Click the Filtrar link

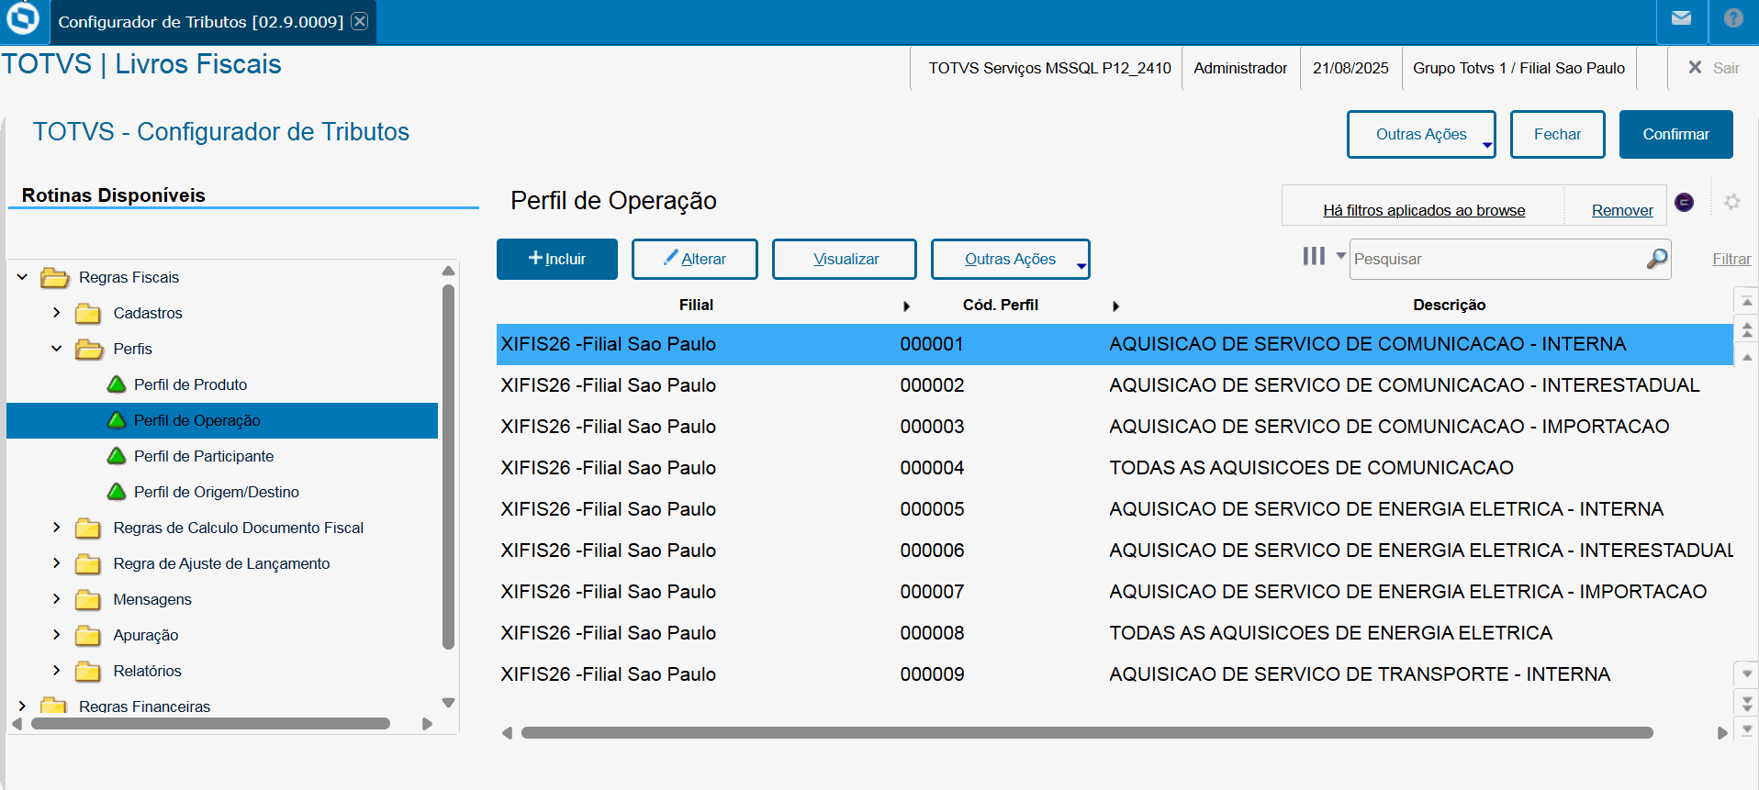tap(1731, 259)
